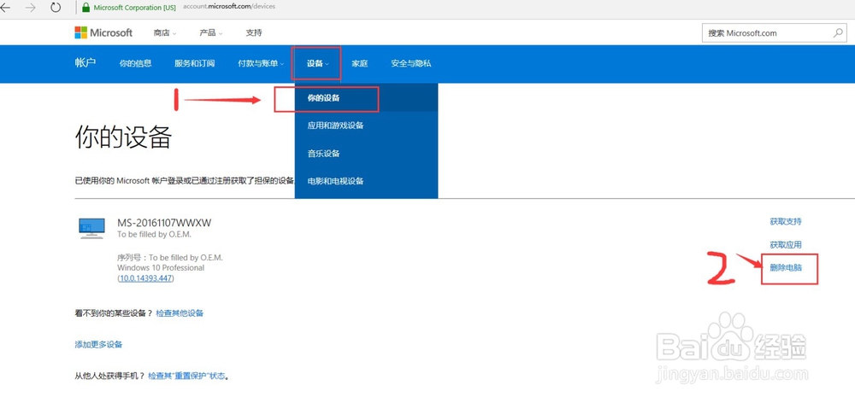The height and width of the screenshot is (403, 855).
Task: Click the 添加更多设备 link
Action: [98, 345]
